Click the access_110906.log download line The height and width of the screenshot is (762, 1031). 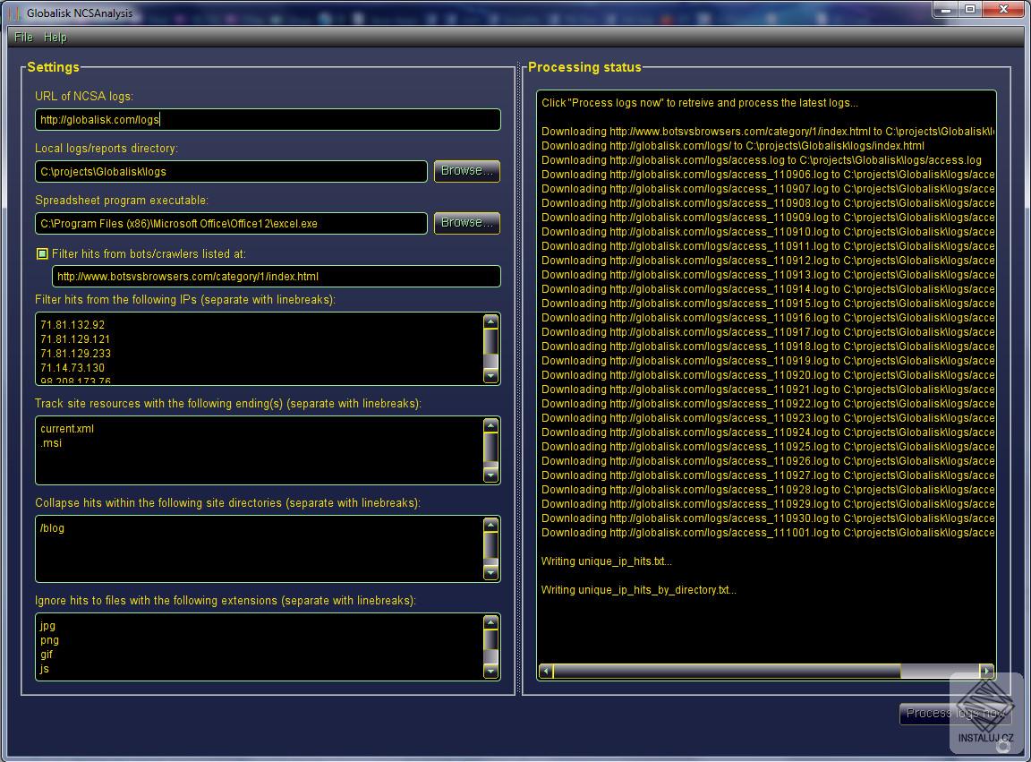pyautogui.click(x=768, y=175)
